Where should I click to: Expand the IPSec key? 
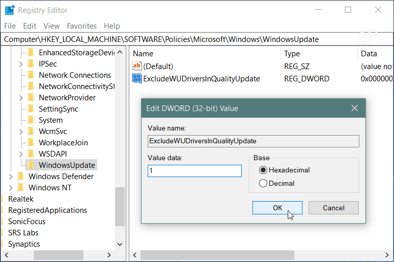pyautogui.click(x=21, y=64)
